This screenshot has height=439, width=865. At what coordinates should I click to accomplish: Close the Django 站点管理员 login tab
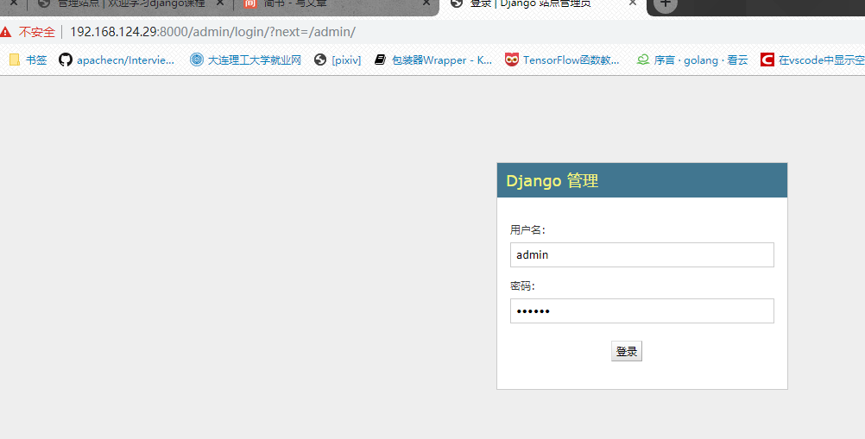pyautogui.click(x=633, y=3)
